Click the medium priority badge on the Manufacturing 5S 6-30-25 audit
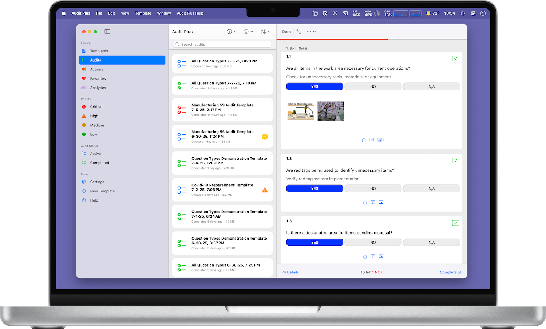The height and width of the screenshot is (329, 546). (x=265, y=137)
